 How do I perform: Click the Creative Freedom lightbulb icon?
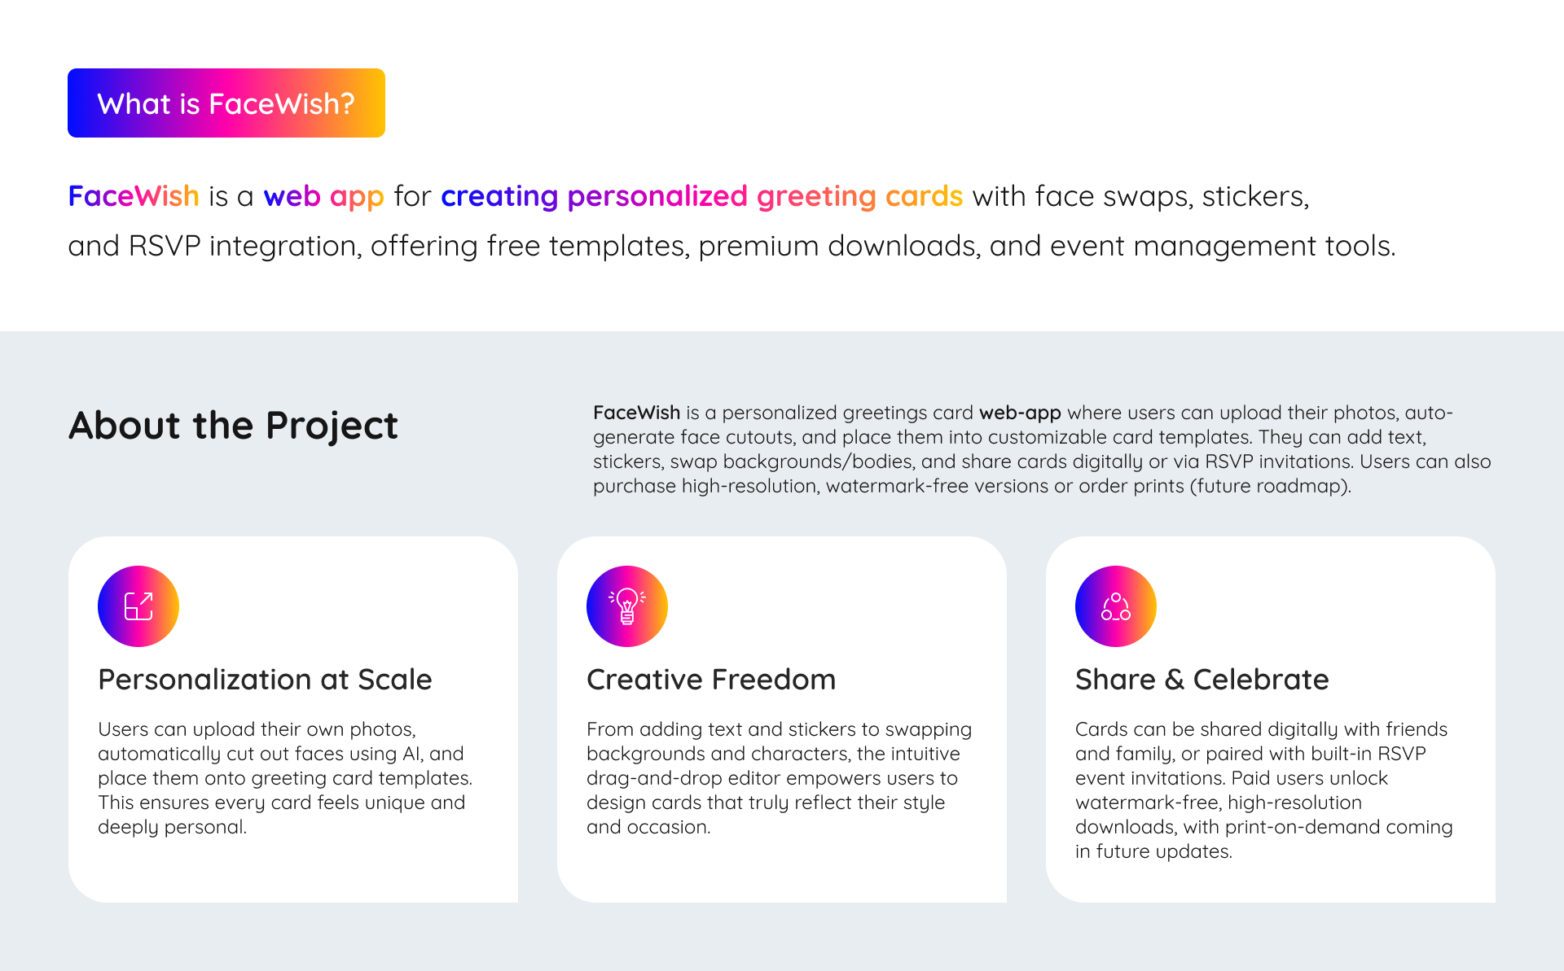(x=627, y=606)
